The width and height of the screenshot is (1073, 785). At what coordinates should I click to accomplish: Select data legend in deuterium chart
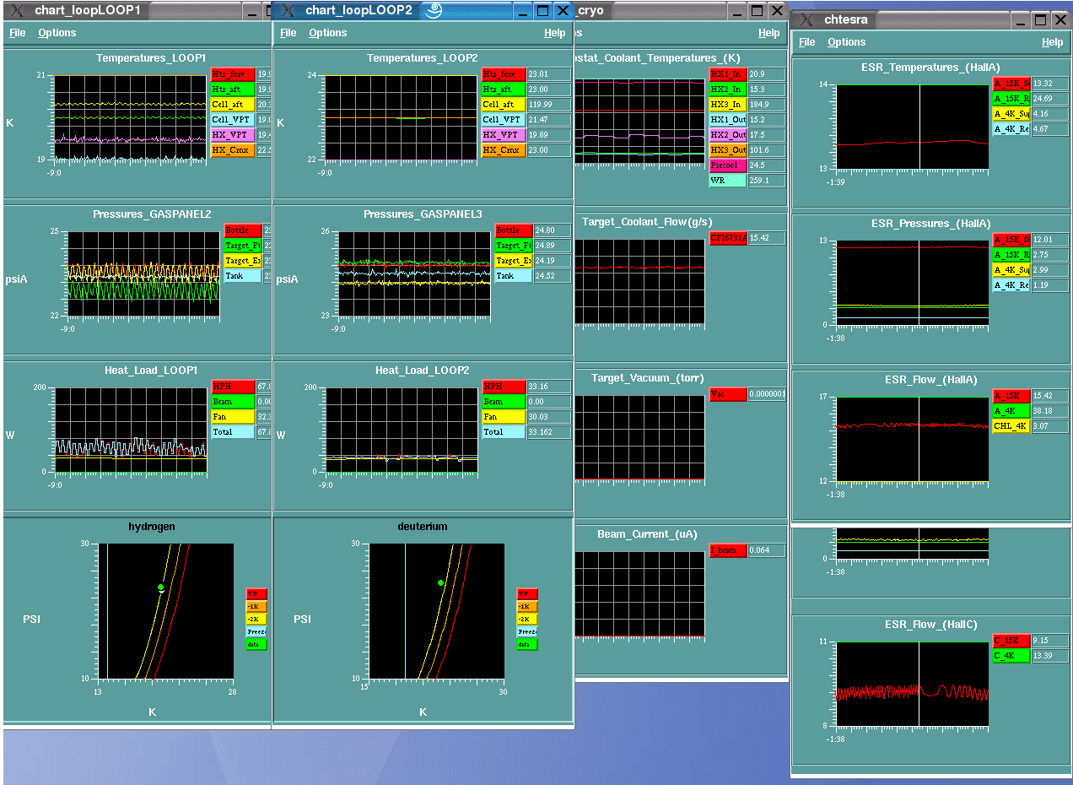[527, 644]
